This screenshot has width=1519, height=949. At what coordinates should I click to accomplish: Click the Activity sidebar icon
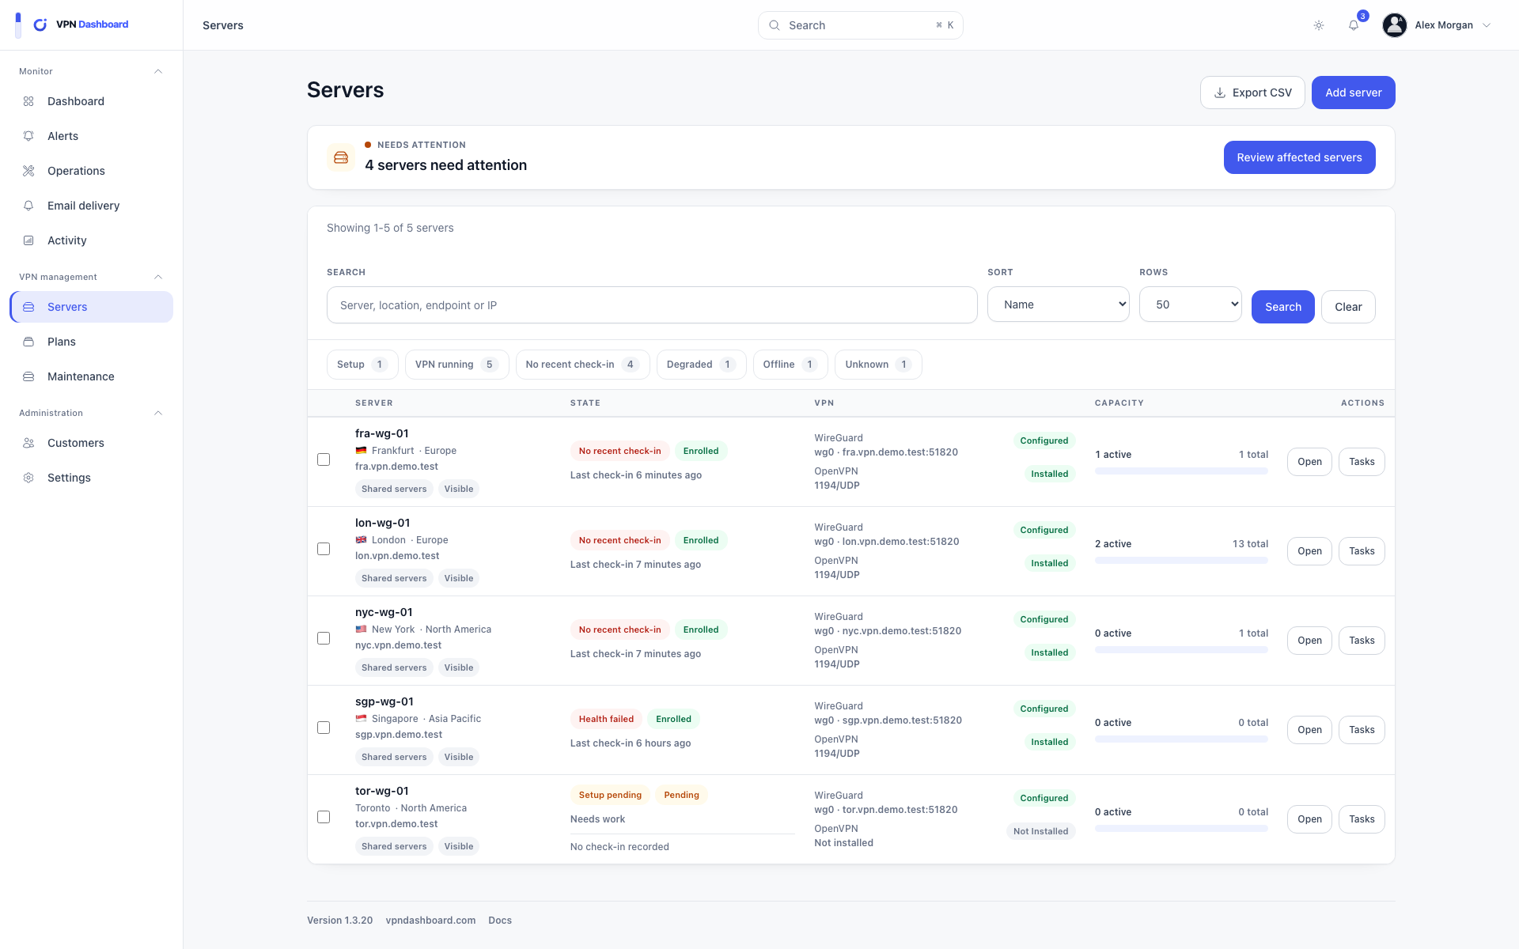tap(28, 240)
